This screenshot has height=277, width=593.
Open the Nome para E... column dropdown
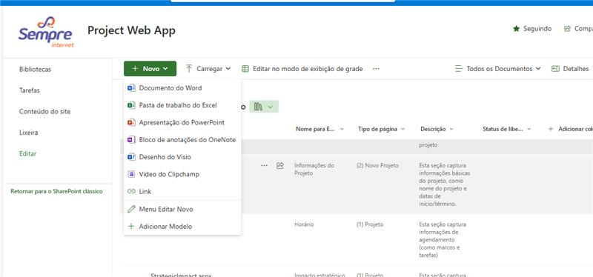pyautogui.click(x=342, y=129)
